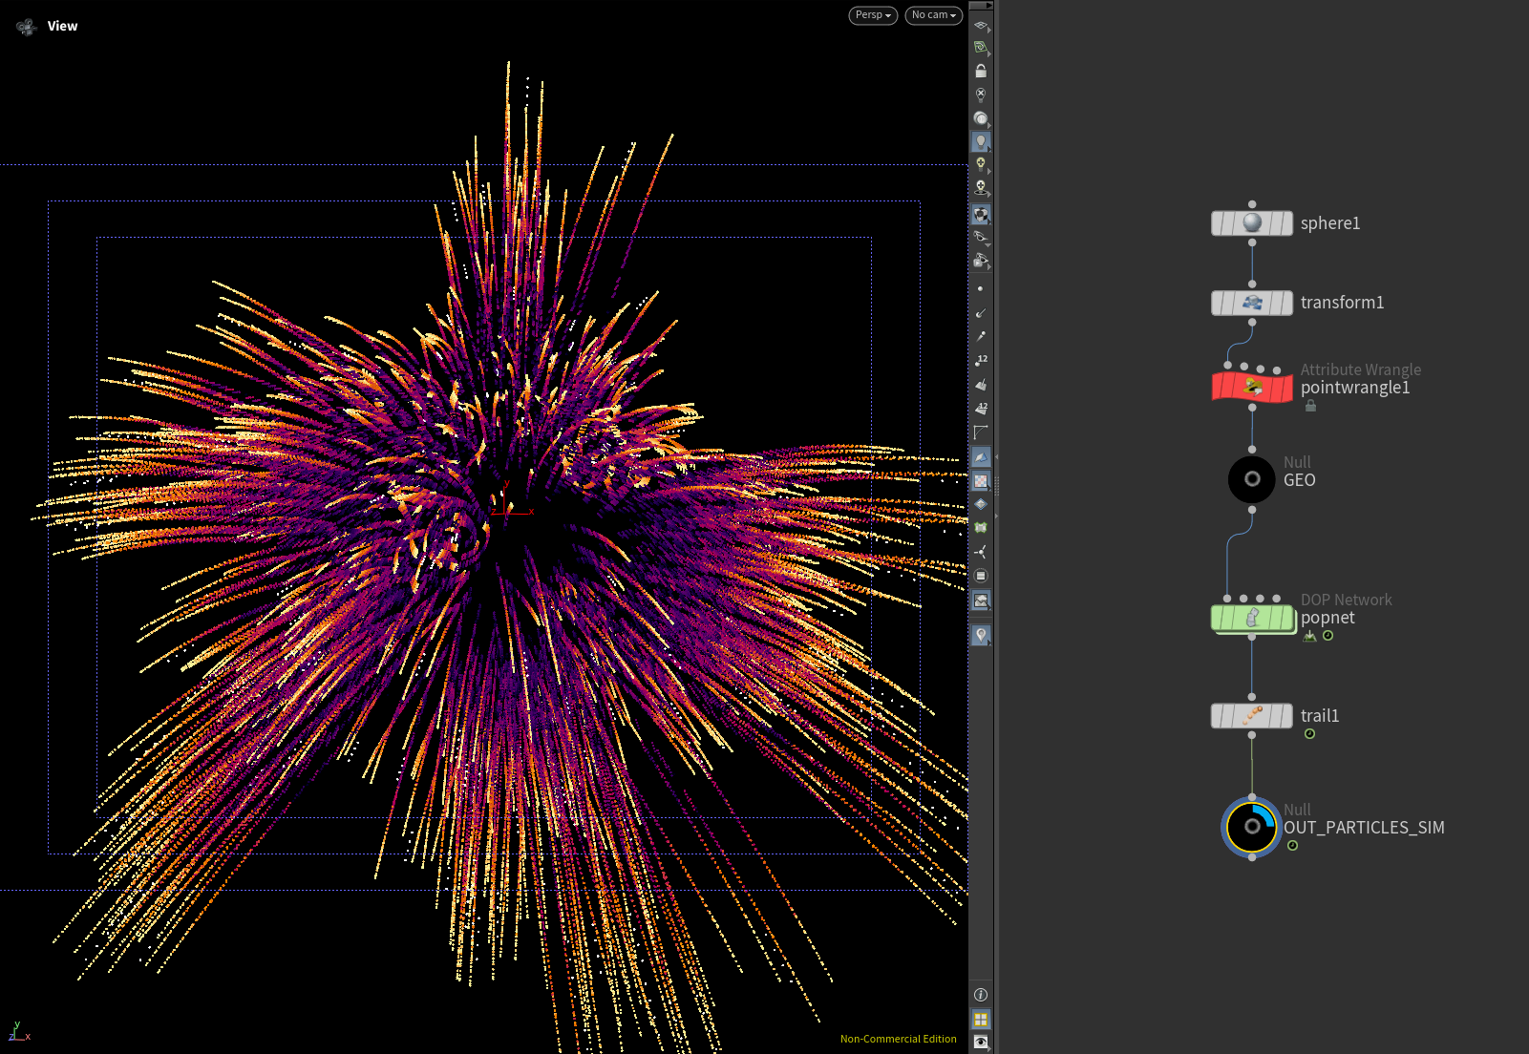Toggle the headlight lighting bulb button
The height and width of the screenshot is (1054, 1529).
click(981, 142)
